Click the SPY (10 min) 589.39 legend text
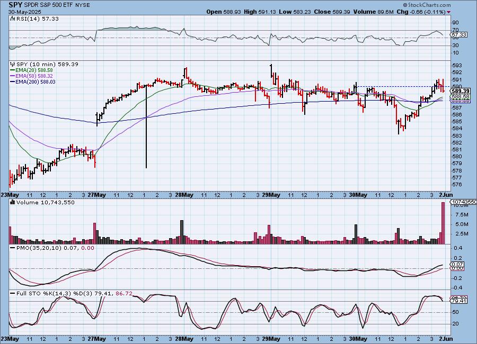This screenshot has height=344, width=477. 47,64
